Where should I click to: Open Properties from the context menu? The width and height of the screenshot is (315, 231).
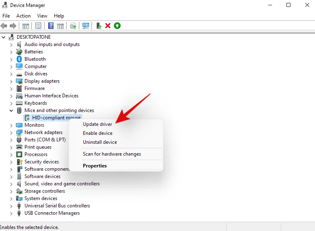[x=95, y=166]
